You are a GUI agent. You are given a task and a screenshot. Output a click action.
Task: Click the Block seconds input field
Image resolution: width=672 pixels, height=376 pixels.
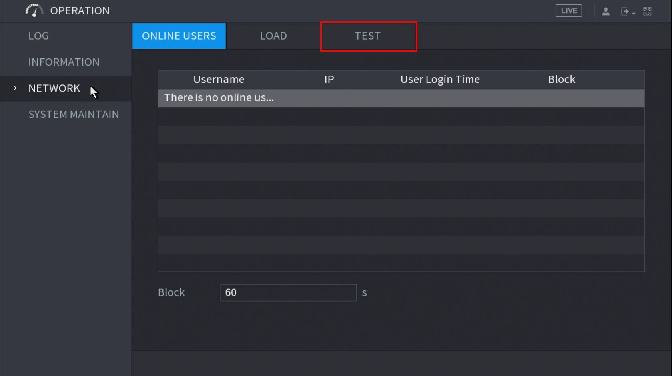pos(288,293)
